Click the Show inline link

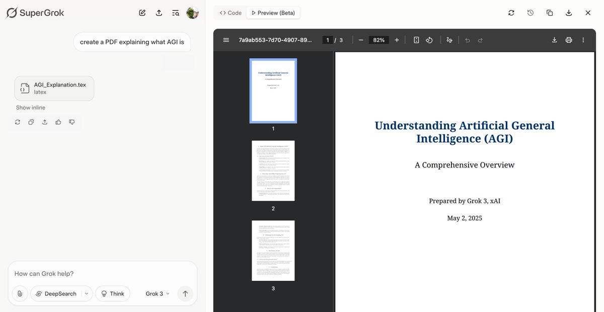click(30, 108)
